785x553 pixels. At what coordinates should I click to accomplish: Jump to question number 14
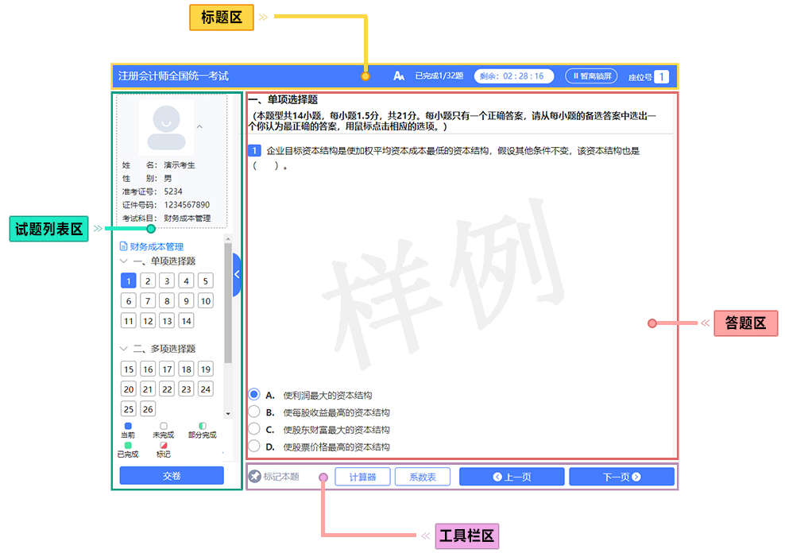[186, 321]
